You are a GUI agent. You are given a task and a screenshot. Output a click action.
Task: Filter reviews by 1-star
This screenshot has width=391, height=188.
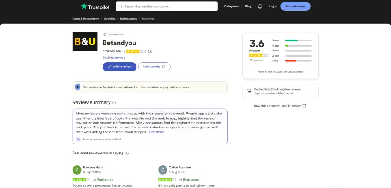click(x=292, y=61)
